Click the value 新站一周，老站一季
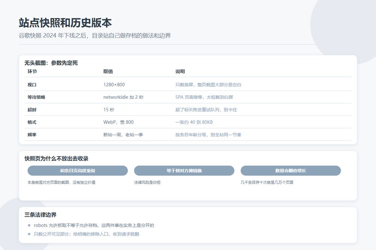 click(x=123, y=135)
